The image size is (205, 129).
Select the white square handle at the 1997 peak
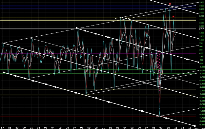pos(77,28)
